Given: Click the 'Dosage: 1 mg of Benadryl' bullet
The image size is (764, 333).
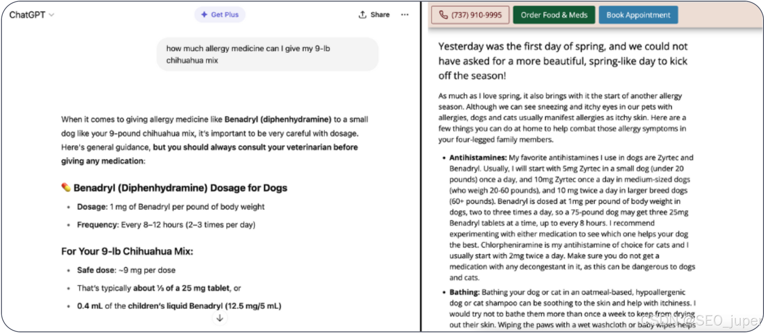Looking at the screenshot, I should click(x=171, y=207).
